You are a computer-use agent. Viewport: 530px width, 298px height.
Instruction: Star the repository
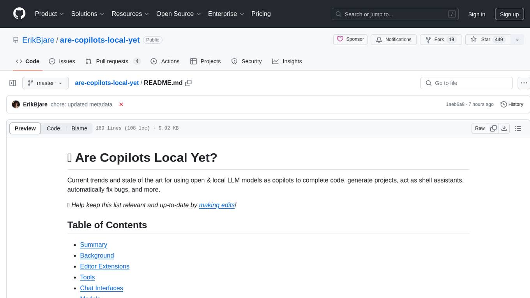click(488, 39)
